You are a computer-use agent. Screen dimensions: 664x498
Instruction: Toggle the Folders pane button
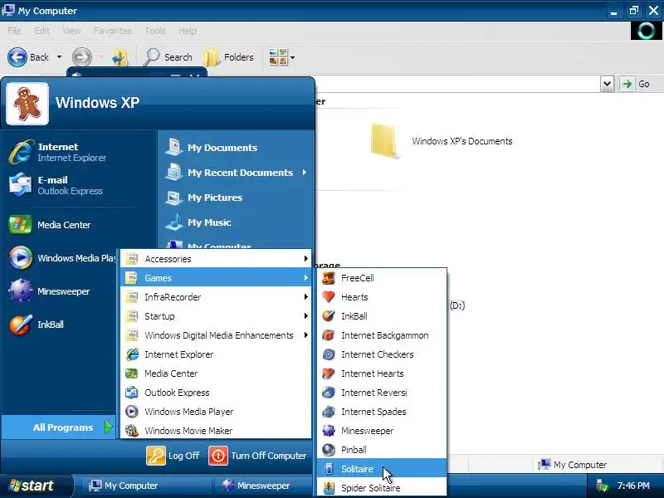click(229, 57)
